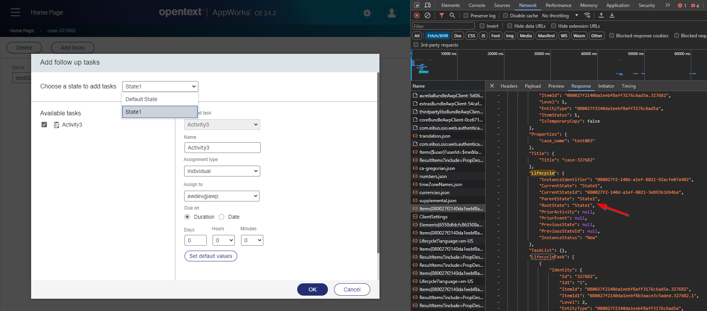Close the request details pane
This screenshot has width=707, height=311.
click(492, 86)
